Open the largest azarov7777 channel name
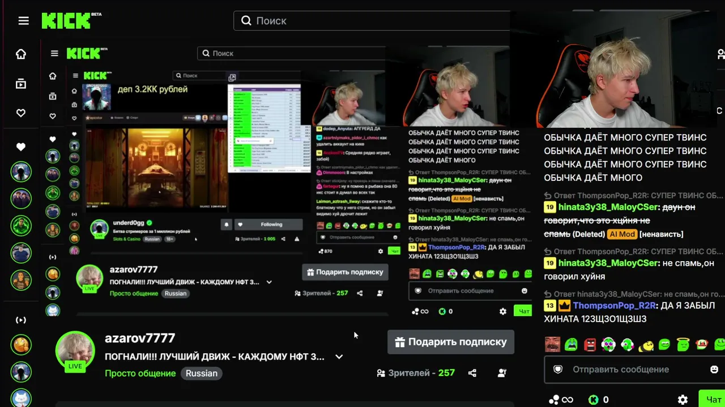 [x=140, y=338]
